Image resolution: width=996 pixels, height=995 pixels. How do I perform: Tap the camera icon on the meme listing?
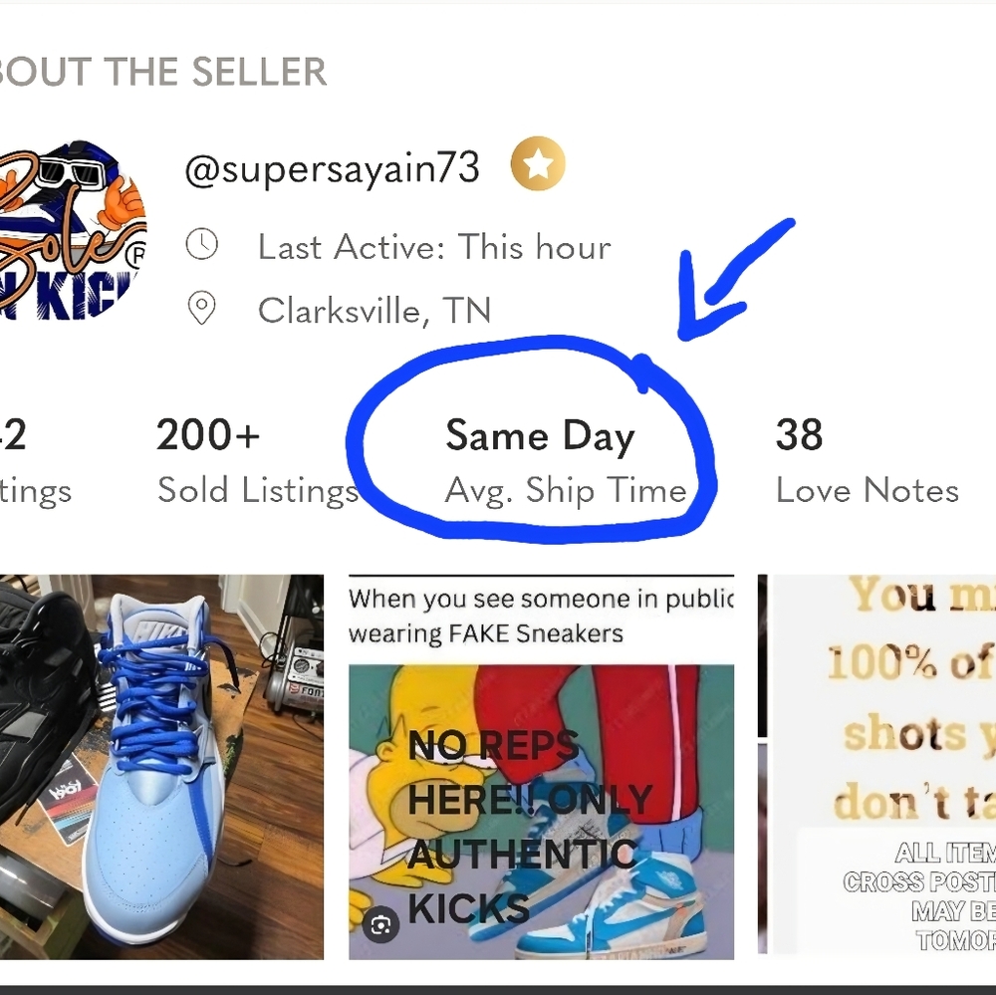coord(379,926)
